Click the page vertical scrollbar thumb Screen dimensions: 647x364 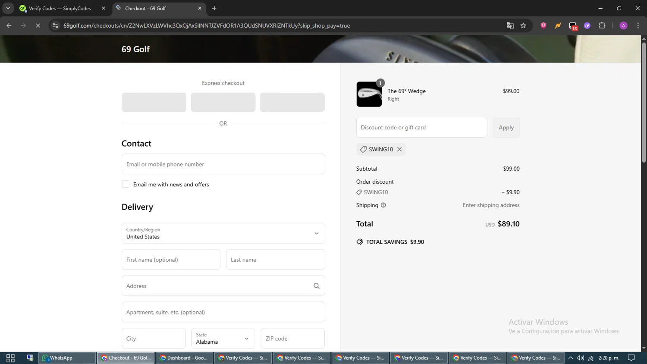(x=644, y=102)
